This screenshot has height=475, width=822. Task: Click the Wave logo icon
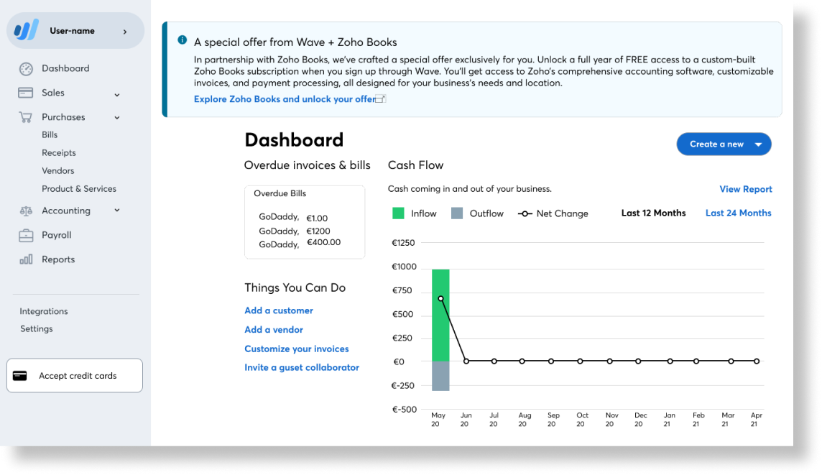(27, 31)
